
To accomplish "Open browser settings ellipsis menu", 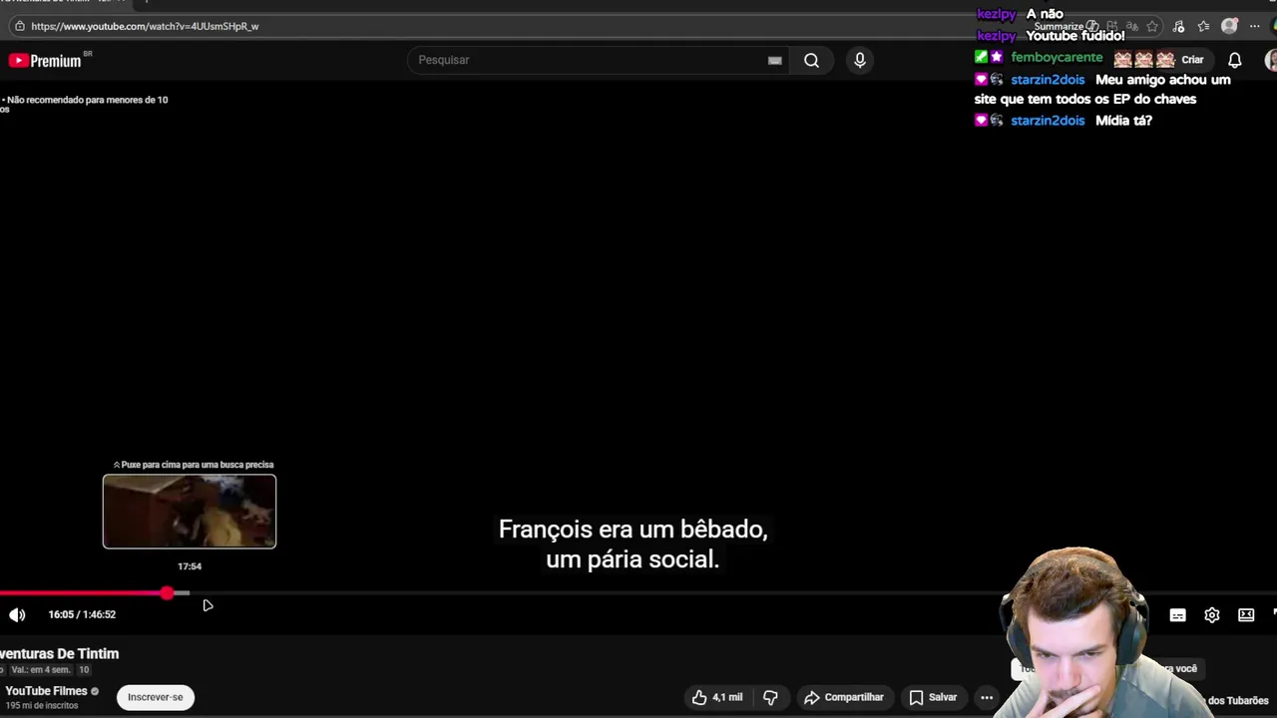I will [1255, 26].
